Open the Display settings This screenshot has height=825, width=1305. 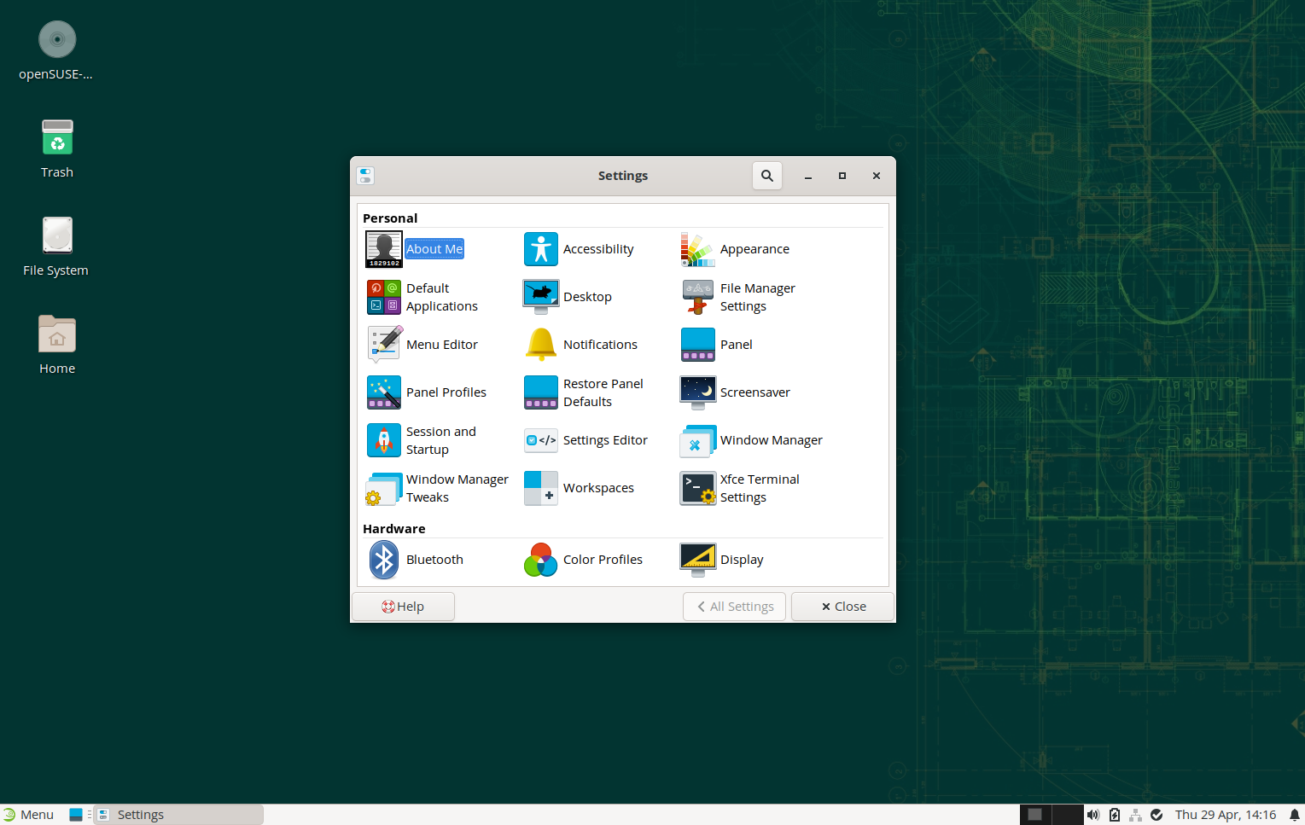pyautogui.click(x=697, y=560)
